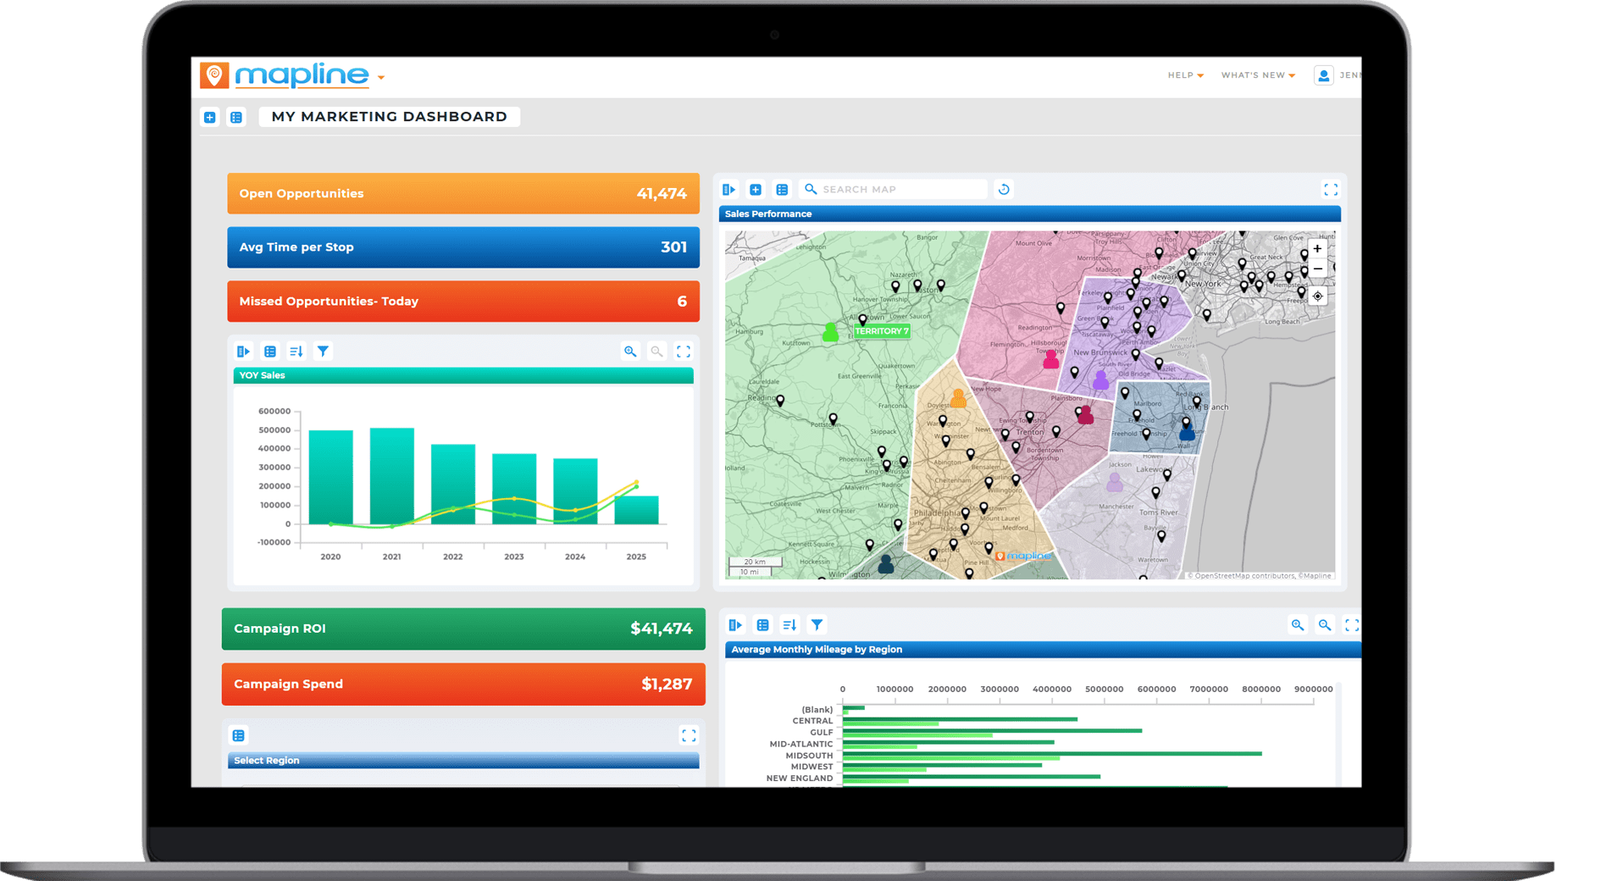Screen dimensions: 1606x881
Task: Toggle fullscreen on the Select Region panel
Action: coord(688,734)
